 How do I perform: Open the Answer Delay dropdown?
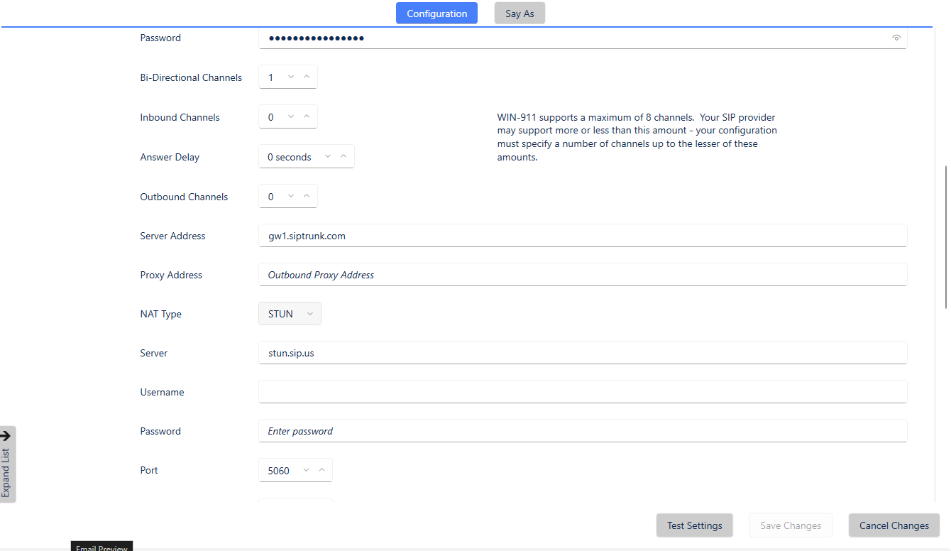click(327, 156)
